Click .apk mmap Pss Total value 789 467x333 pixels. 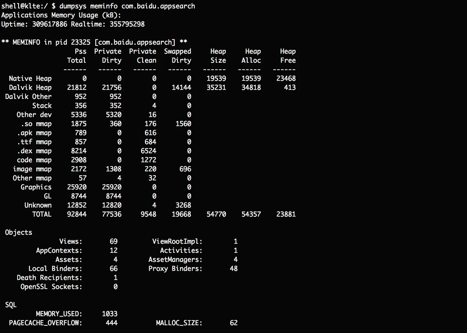(81, 133)
